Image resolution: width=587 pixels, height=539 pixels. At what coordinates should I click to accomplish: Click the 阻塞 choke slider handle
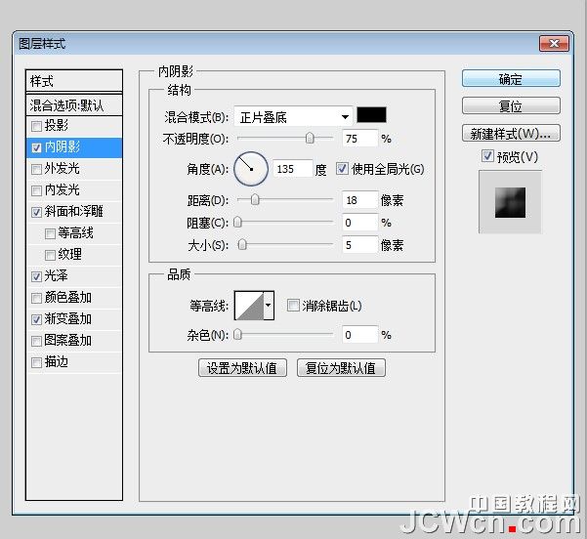237,222
